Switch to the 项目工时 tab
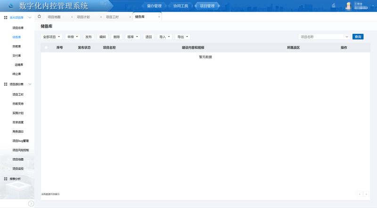The width and height of the screenshot is (377, 208). tap(112, 17)
